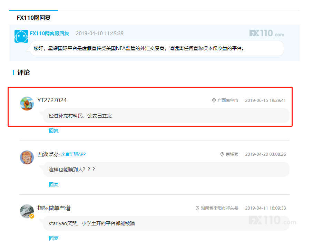Open the YT2727024 username profile

[x=52, y=100]
